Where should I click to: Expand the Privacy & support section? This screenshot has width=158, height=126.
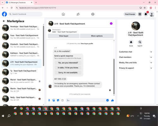[x=136, y=68]
